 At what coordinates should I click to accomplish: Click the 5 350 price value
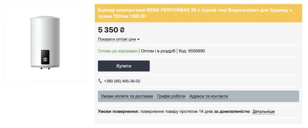pos(108,30)
